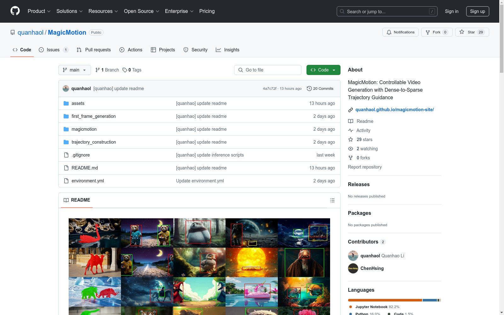
Task: Open the Code repository tab
Action: [x=22, y=50]
